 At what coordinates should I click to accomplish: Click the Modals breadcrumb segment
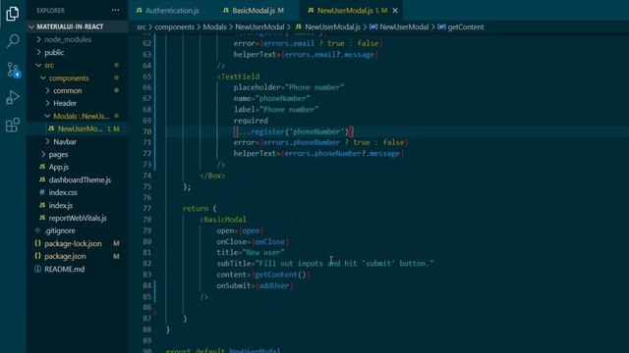click(x=214, y=27)
